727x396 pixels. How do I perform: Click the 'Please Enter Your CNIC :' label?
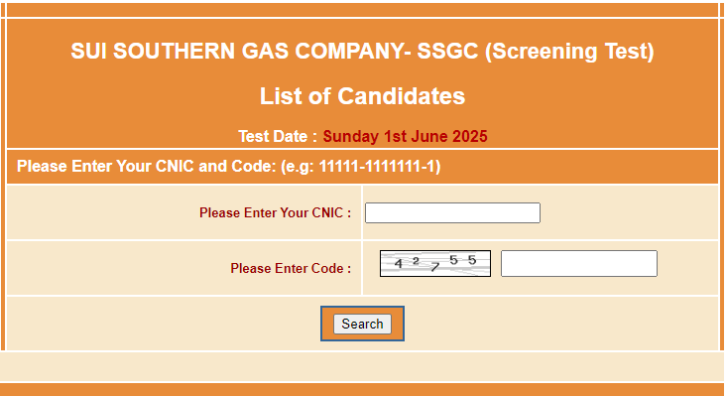click(275, 212)
